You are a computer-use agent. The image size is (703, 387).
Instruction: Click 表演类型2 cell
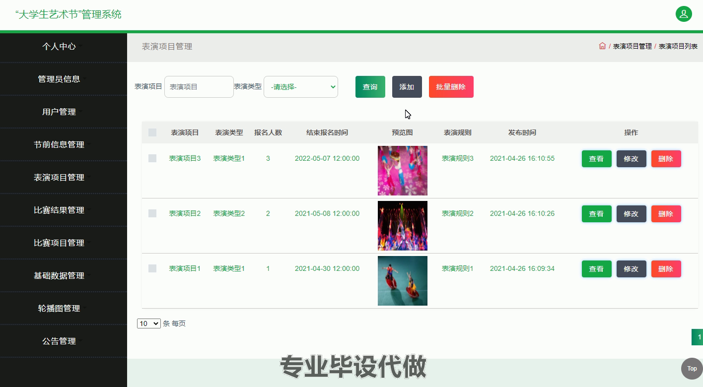(229, 213)
